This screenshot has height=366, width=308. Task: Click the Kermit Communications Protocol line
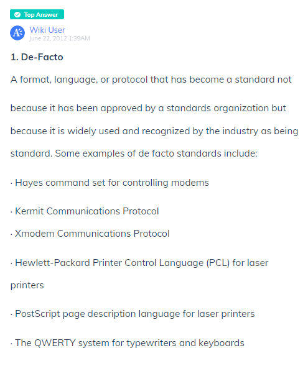coord(85,211)
